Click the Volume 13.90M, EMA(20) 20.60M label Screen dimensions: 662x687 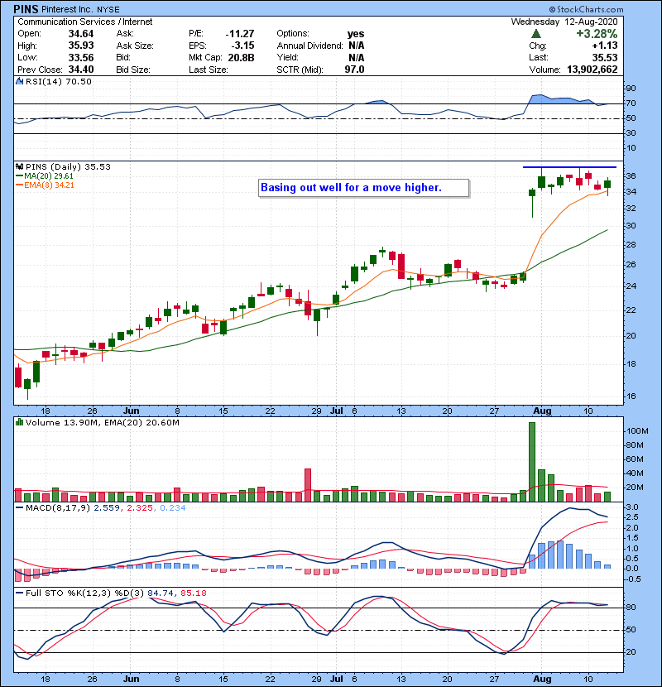coord(102,422)
